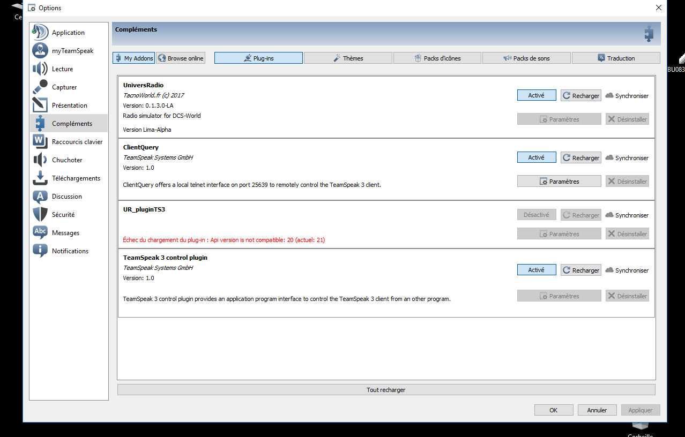Select the myTeamSpeak sidebar icon
Screen dimensions: 685x437
(x=40, y=51)
